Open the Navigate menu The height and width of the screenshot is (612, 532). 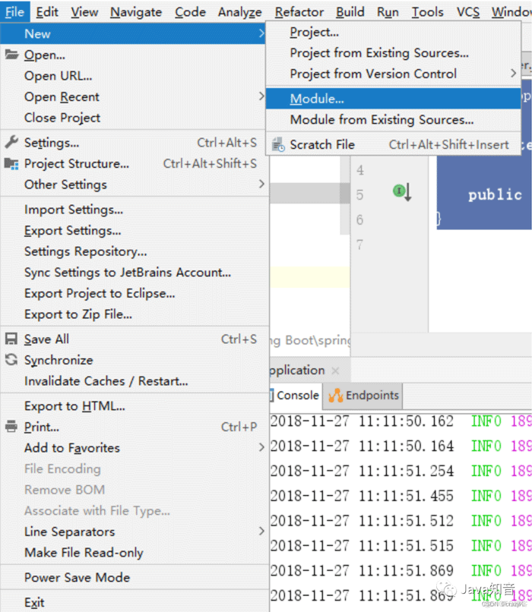[x=136, y=12]
